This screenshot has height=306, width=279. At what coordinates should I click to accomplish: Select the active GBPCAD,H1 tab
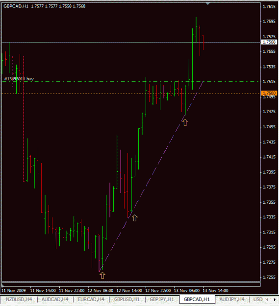(x=197, y=299)
